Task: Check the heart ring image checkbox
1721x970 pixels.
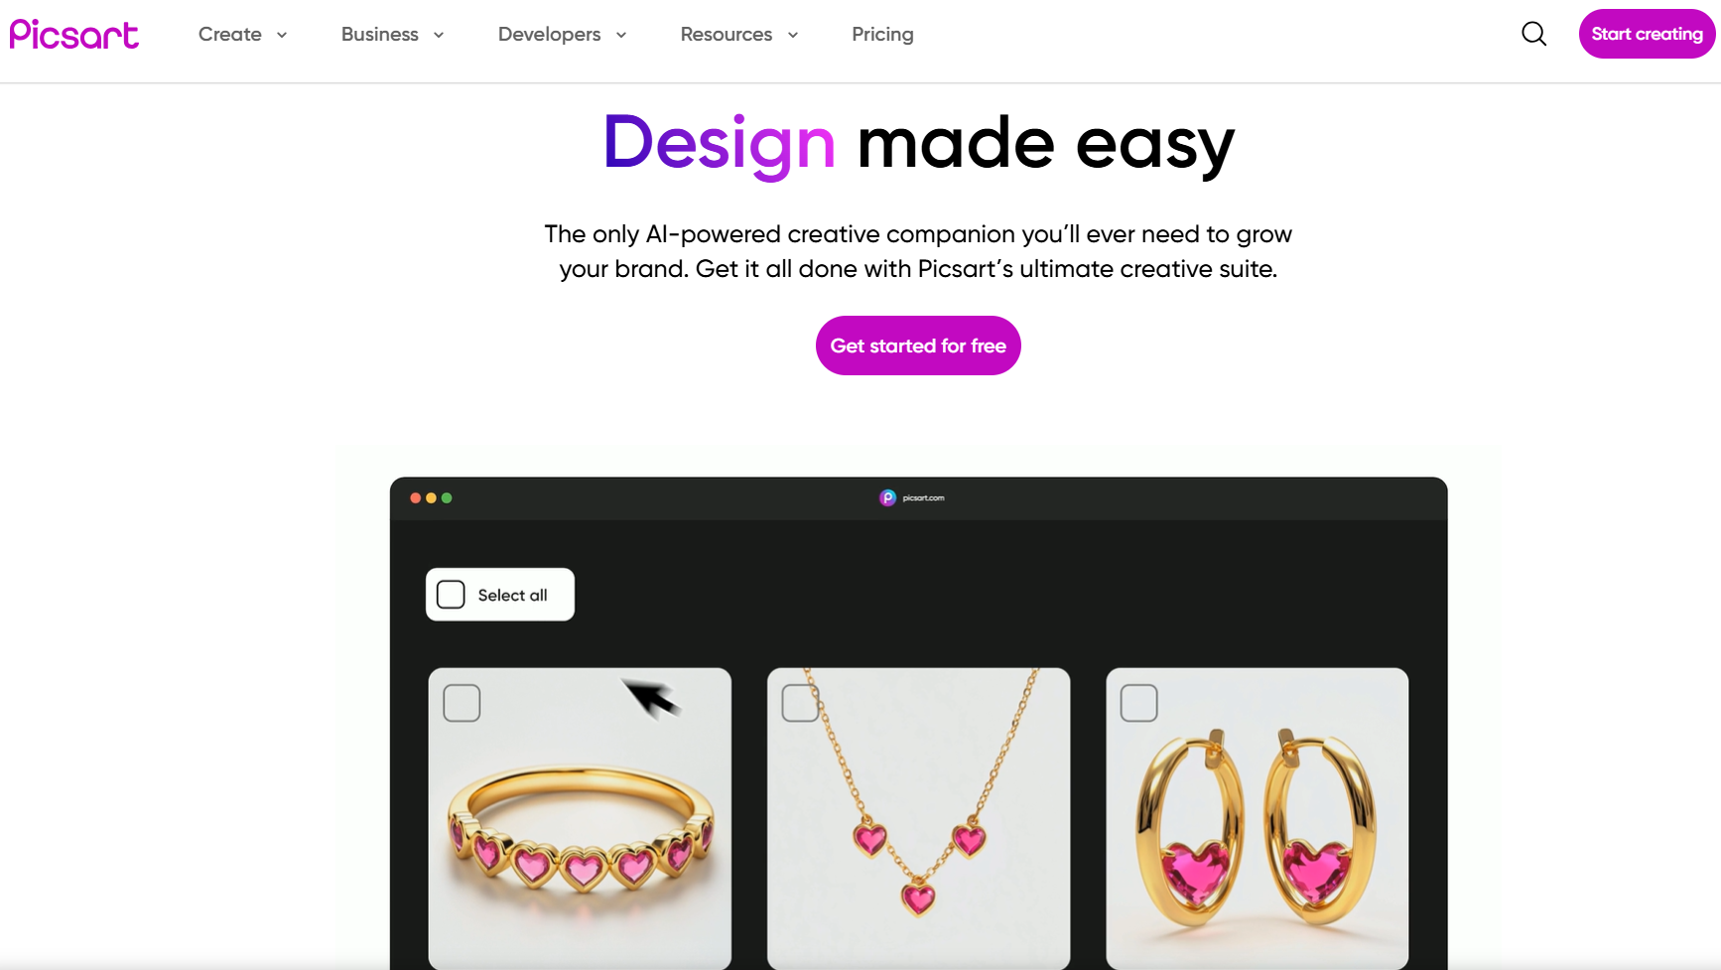Action: coord(462,703)
